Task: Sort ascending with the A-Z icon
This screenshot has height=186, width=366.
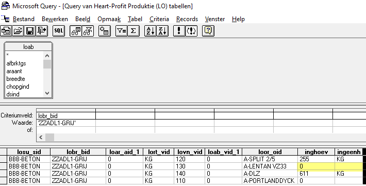Action: click(151, 31)
